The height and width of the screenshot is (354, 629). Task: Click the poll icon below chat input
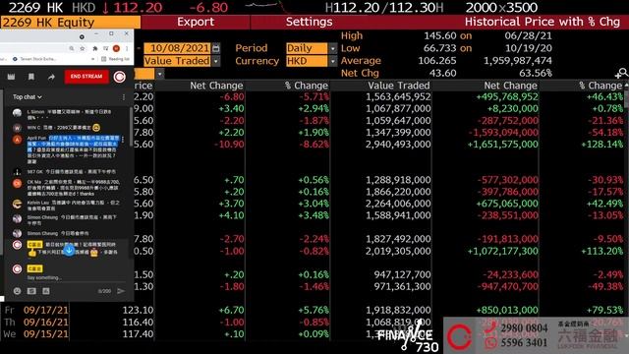click(x=46, y=291)
